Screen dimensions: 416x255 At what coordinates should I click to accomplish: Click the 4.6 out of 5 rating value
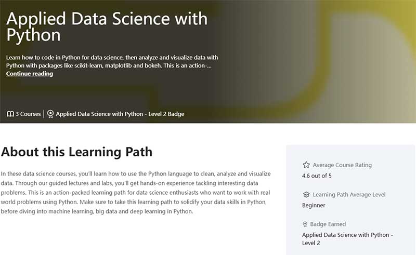[x=317, y=176]
